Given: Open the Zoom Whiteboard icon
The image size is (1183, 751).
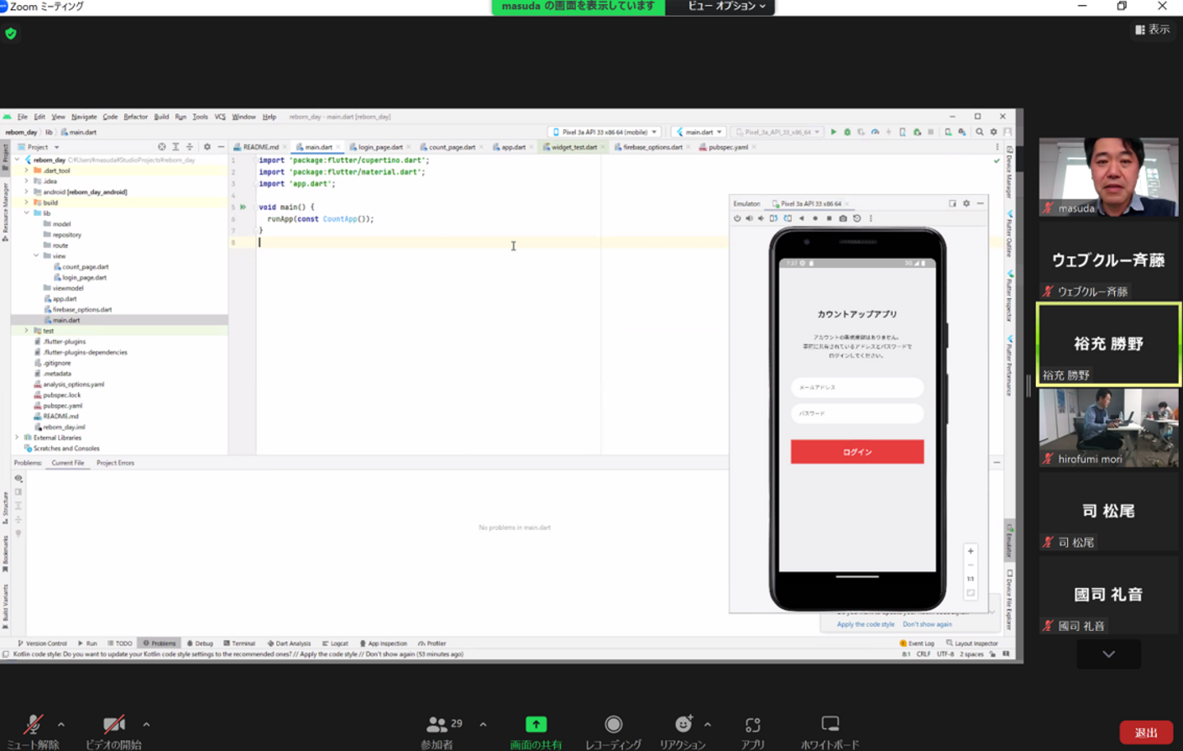Looking at the screenshot, I should coord(830,725).
